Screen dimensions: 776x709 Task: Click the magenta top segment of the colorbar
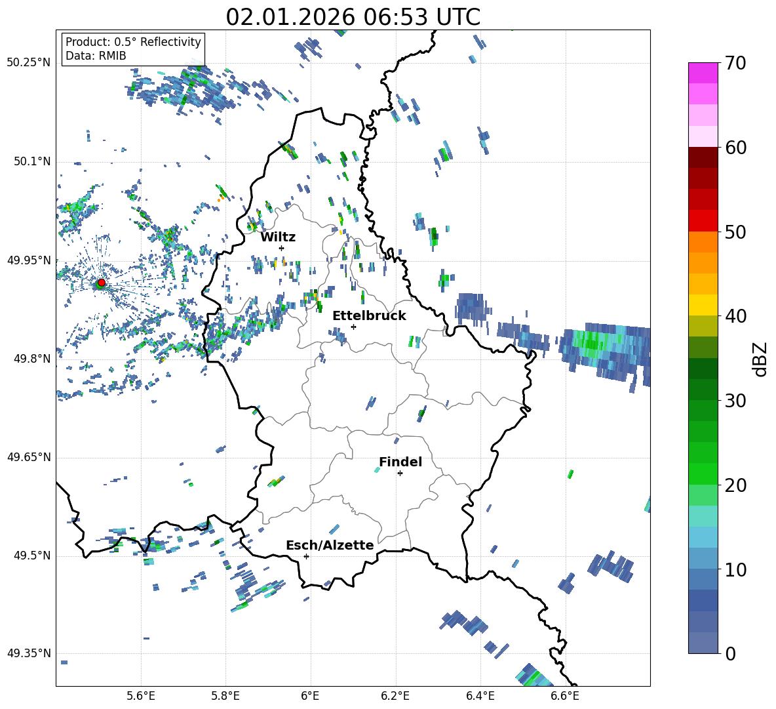pyautogui.click(x=703, y=73)
